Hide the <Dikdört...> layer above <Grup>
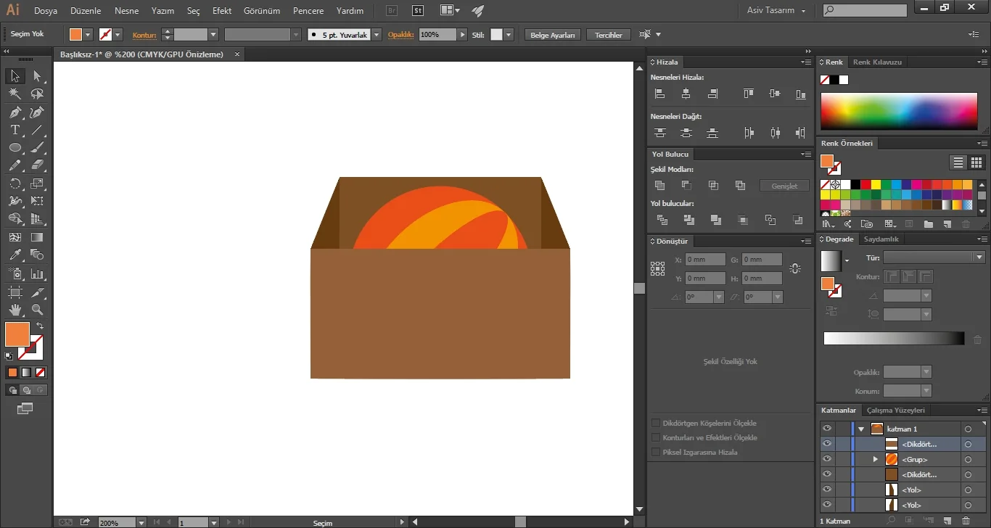Viewport: 991px width, 528px height. [826, 444]
